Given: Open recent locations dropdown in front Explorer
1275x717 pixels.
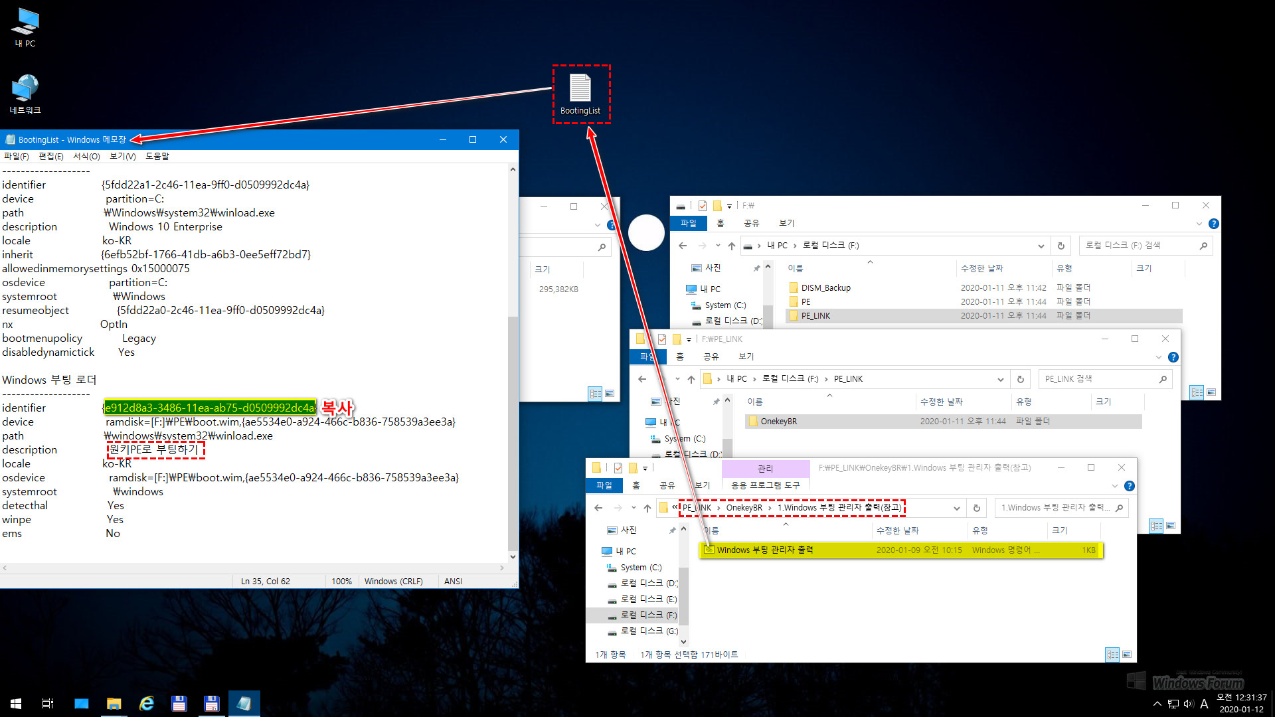Looking at the screenshot, I should coord(634,509).
